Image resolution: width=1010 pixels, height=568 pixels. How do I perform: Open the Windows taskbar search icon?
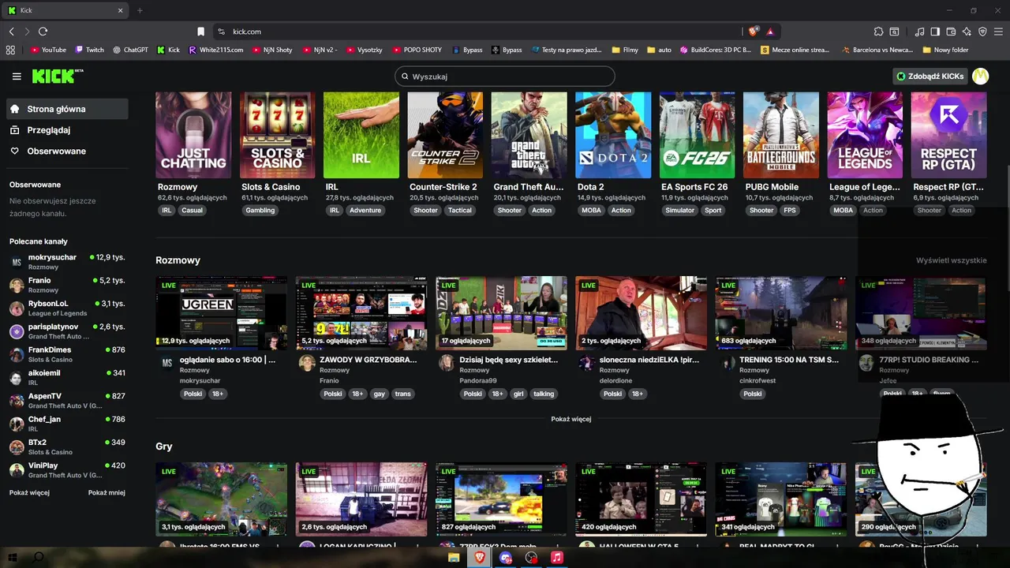[39, 558]
